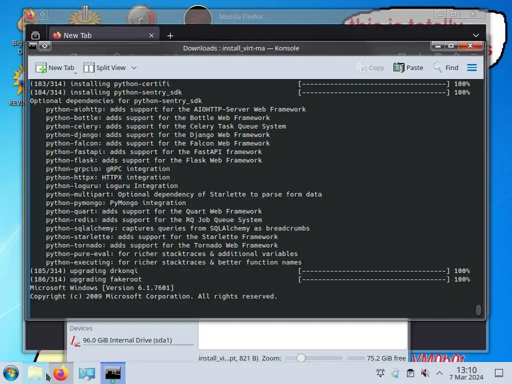This screenshot has height=384, width=512.
Task: Open the Start menu launcher
Action: pyautogui.click(x=11, y=373)
